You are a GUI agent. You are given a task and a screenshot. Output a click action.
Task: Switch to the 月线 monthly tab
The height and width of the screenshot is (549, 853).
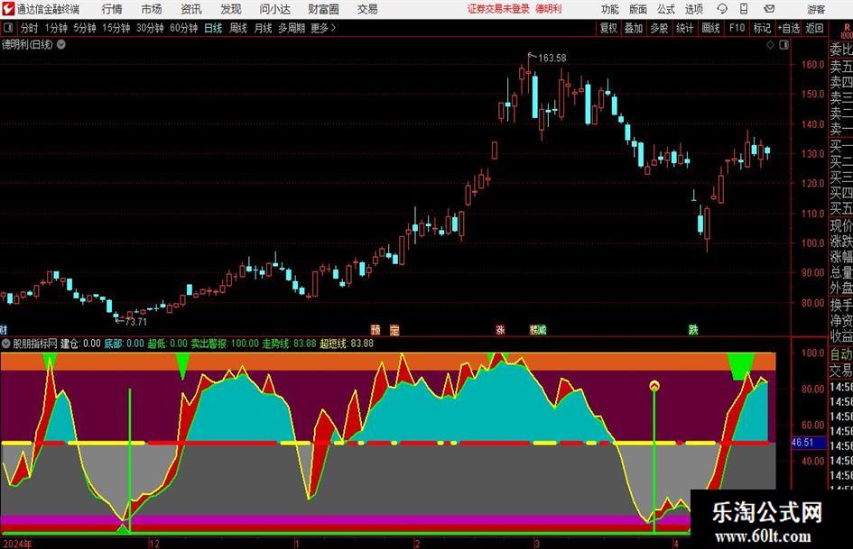pyautogui.click(x=263, y=28)
